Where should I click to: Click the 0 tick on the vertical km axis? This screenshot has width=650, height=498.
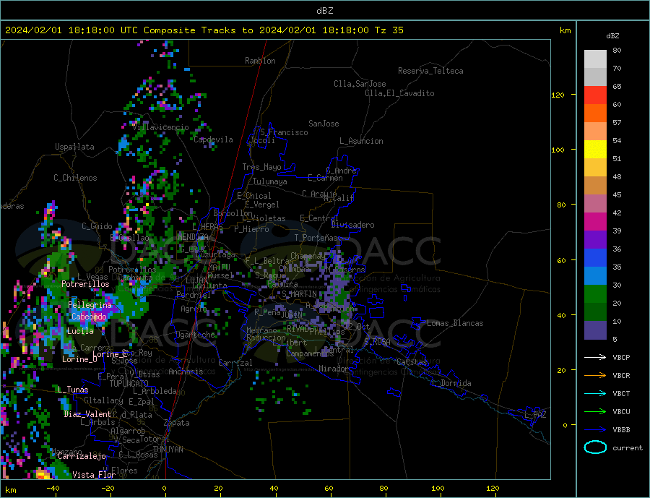coord(565,425)
